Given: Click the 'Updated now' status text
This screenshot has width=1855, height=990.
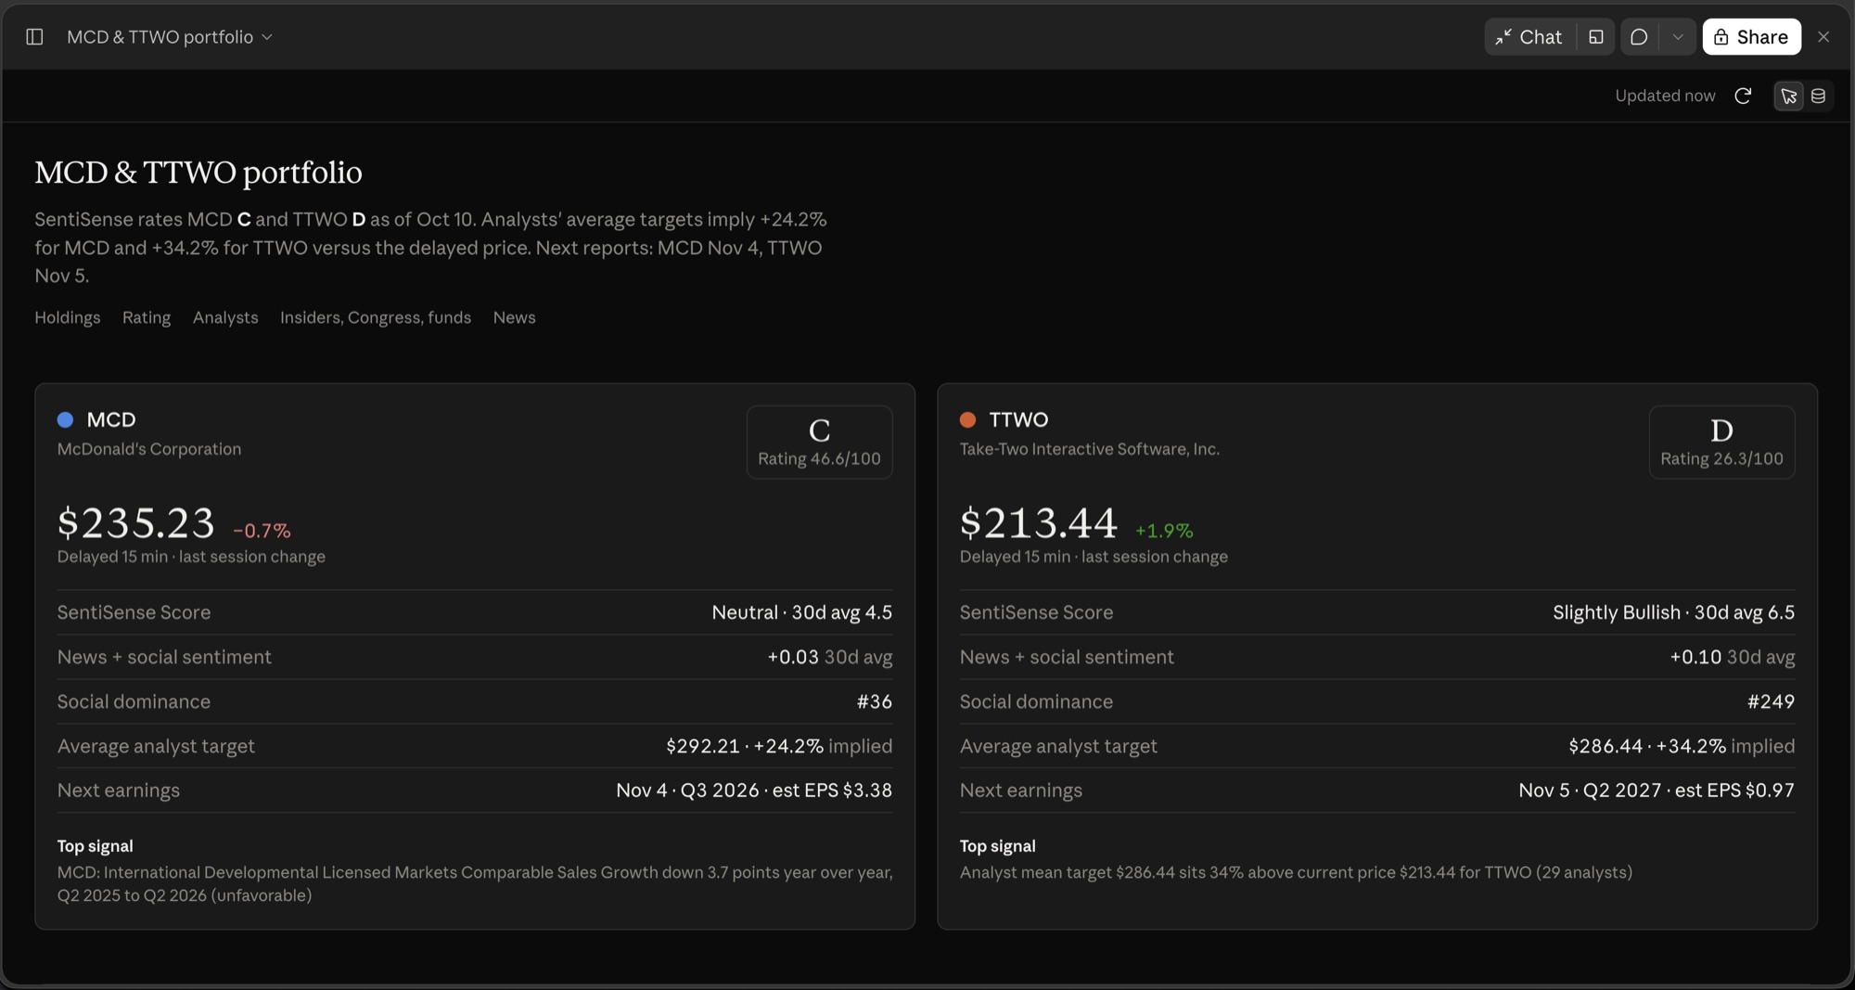Looking at the screenshot, I should [1665, 96].
